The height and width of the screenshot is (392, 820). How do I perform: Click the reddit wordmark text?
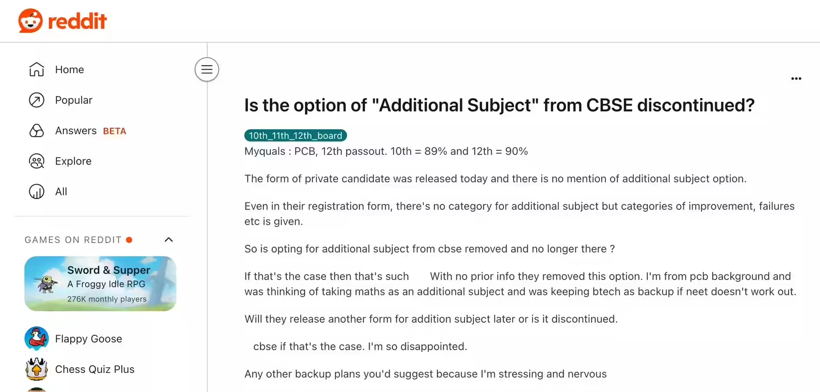point(77,21)
